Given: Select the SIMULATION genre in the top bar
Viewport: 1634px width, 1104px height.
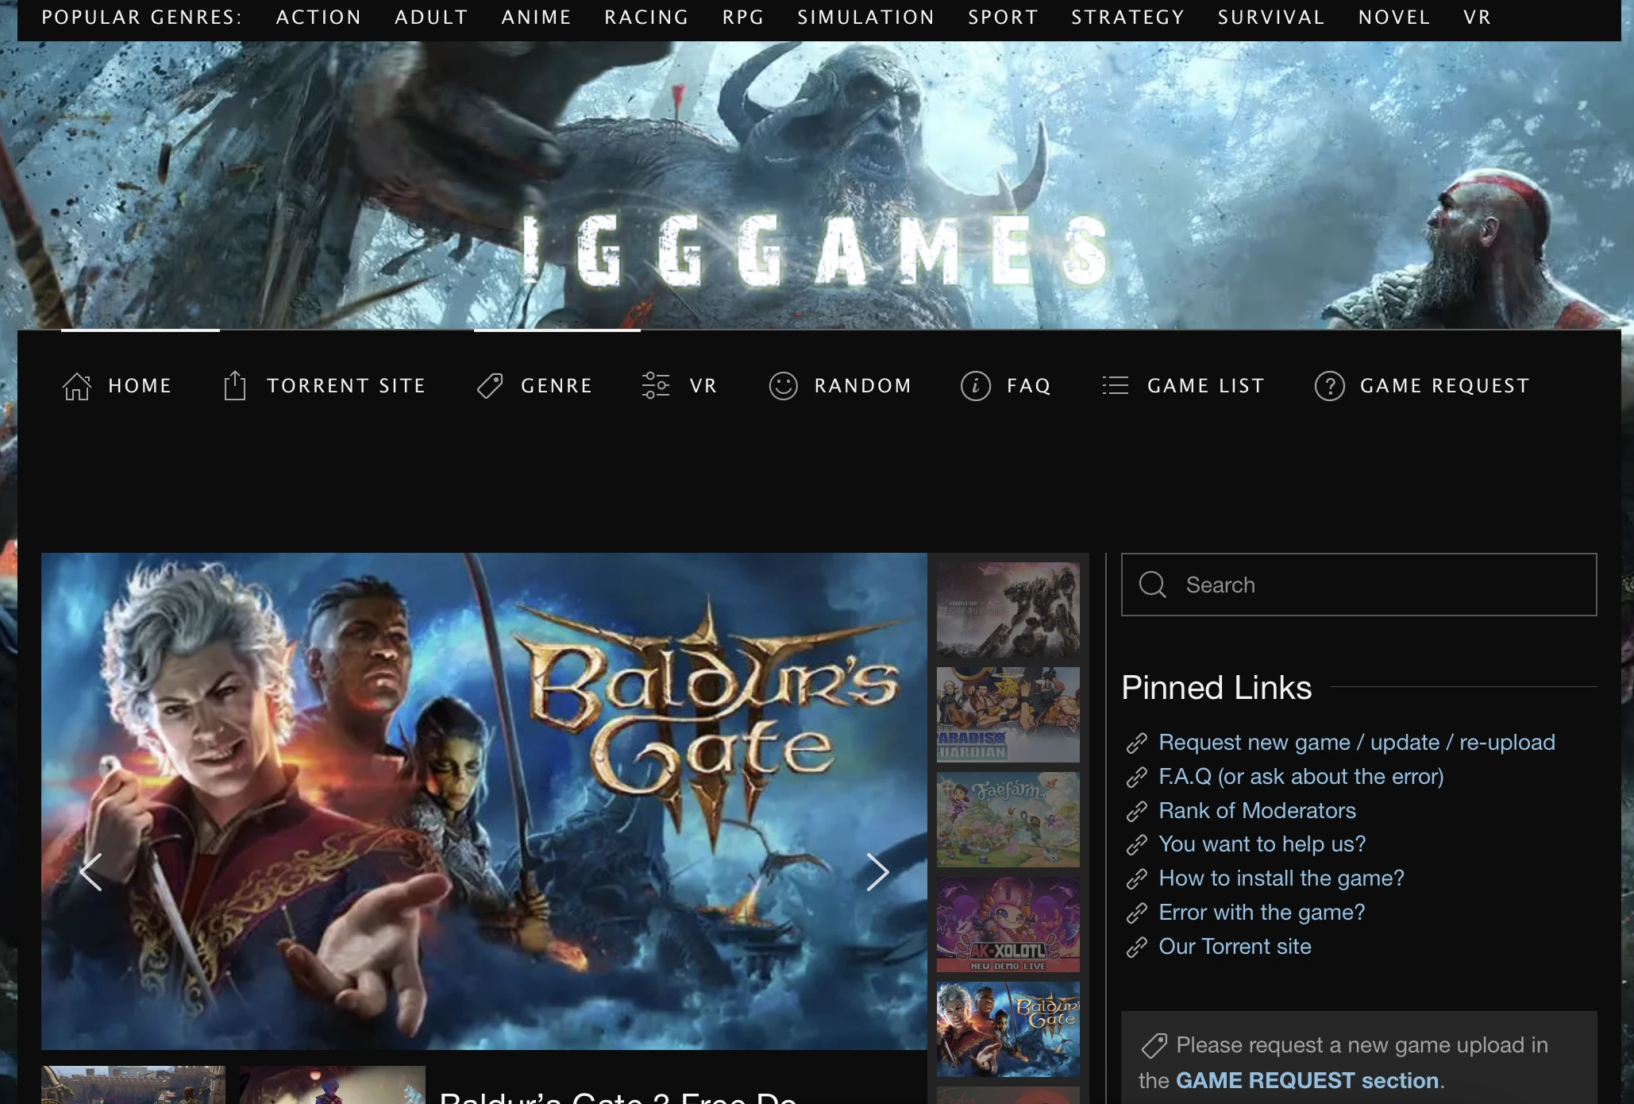Looking at the screenshot, I should click(866, 17).
